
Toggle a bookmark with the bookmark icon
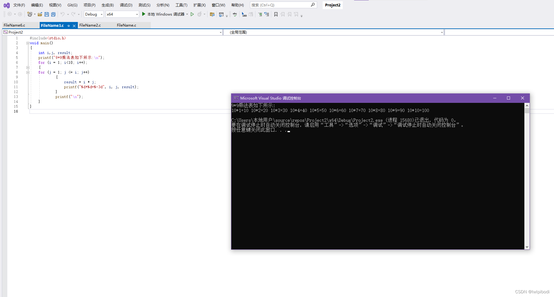[x=276, y=14]
